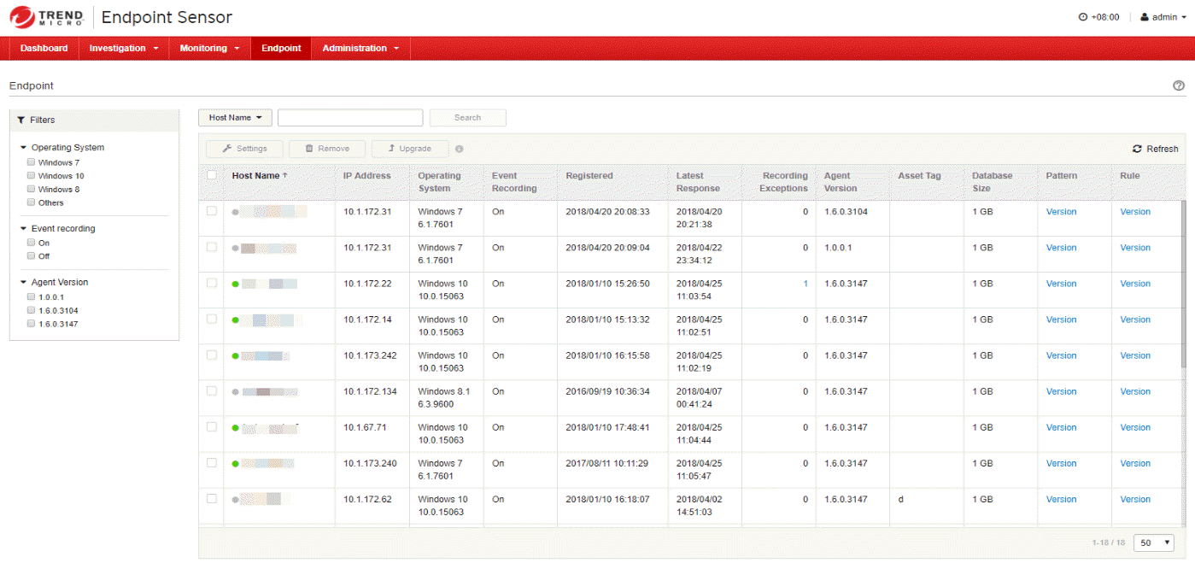Collapse the Agent Version filter section
1195x569 pixels.
pos(24,282)
